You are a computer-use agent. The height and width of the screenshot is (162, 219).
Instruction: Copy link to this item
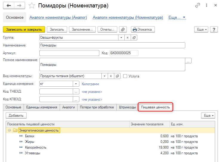(x=198, y=5)
